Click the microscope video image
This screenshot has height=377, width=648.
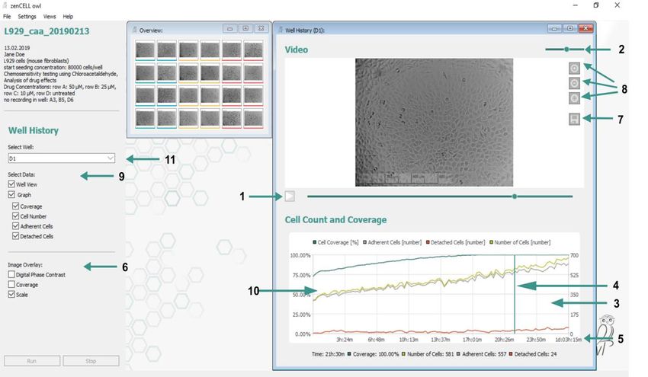click(434, 122)
